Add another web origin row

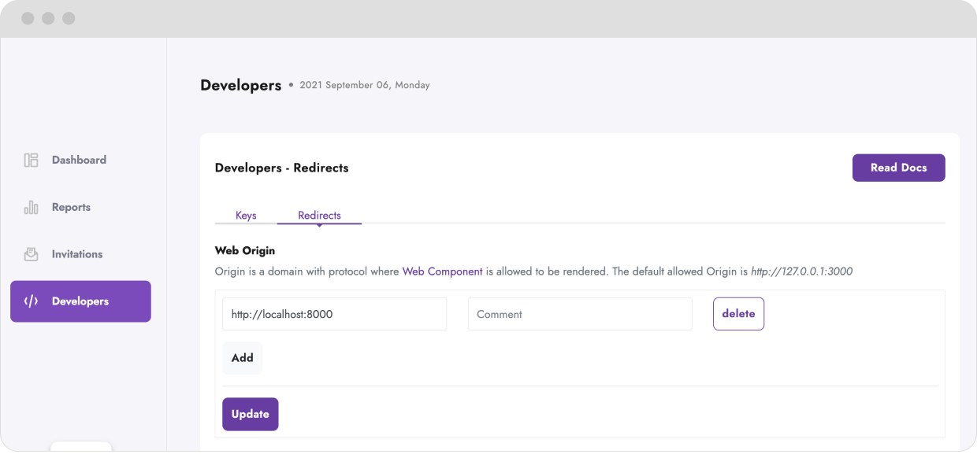click(x=243, y=358)
